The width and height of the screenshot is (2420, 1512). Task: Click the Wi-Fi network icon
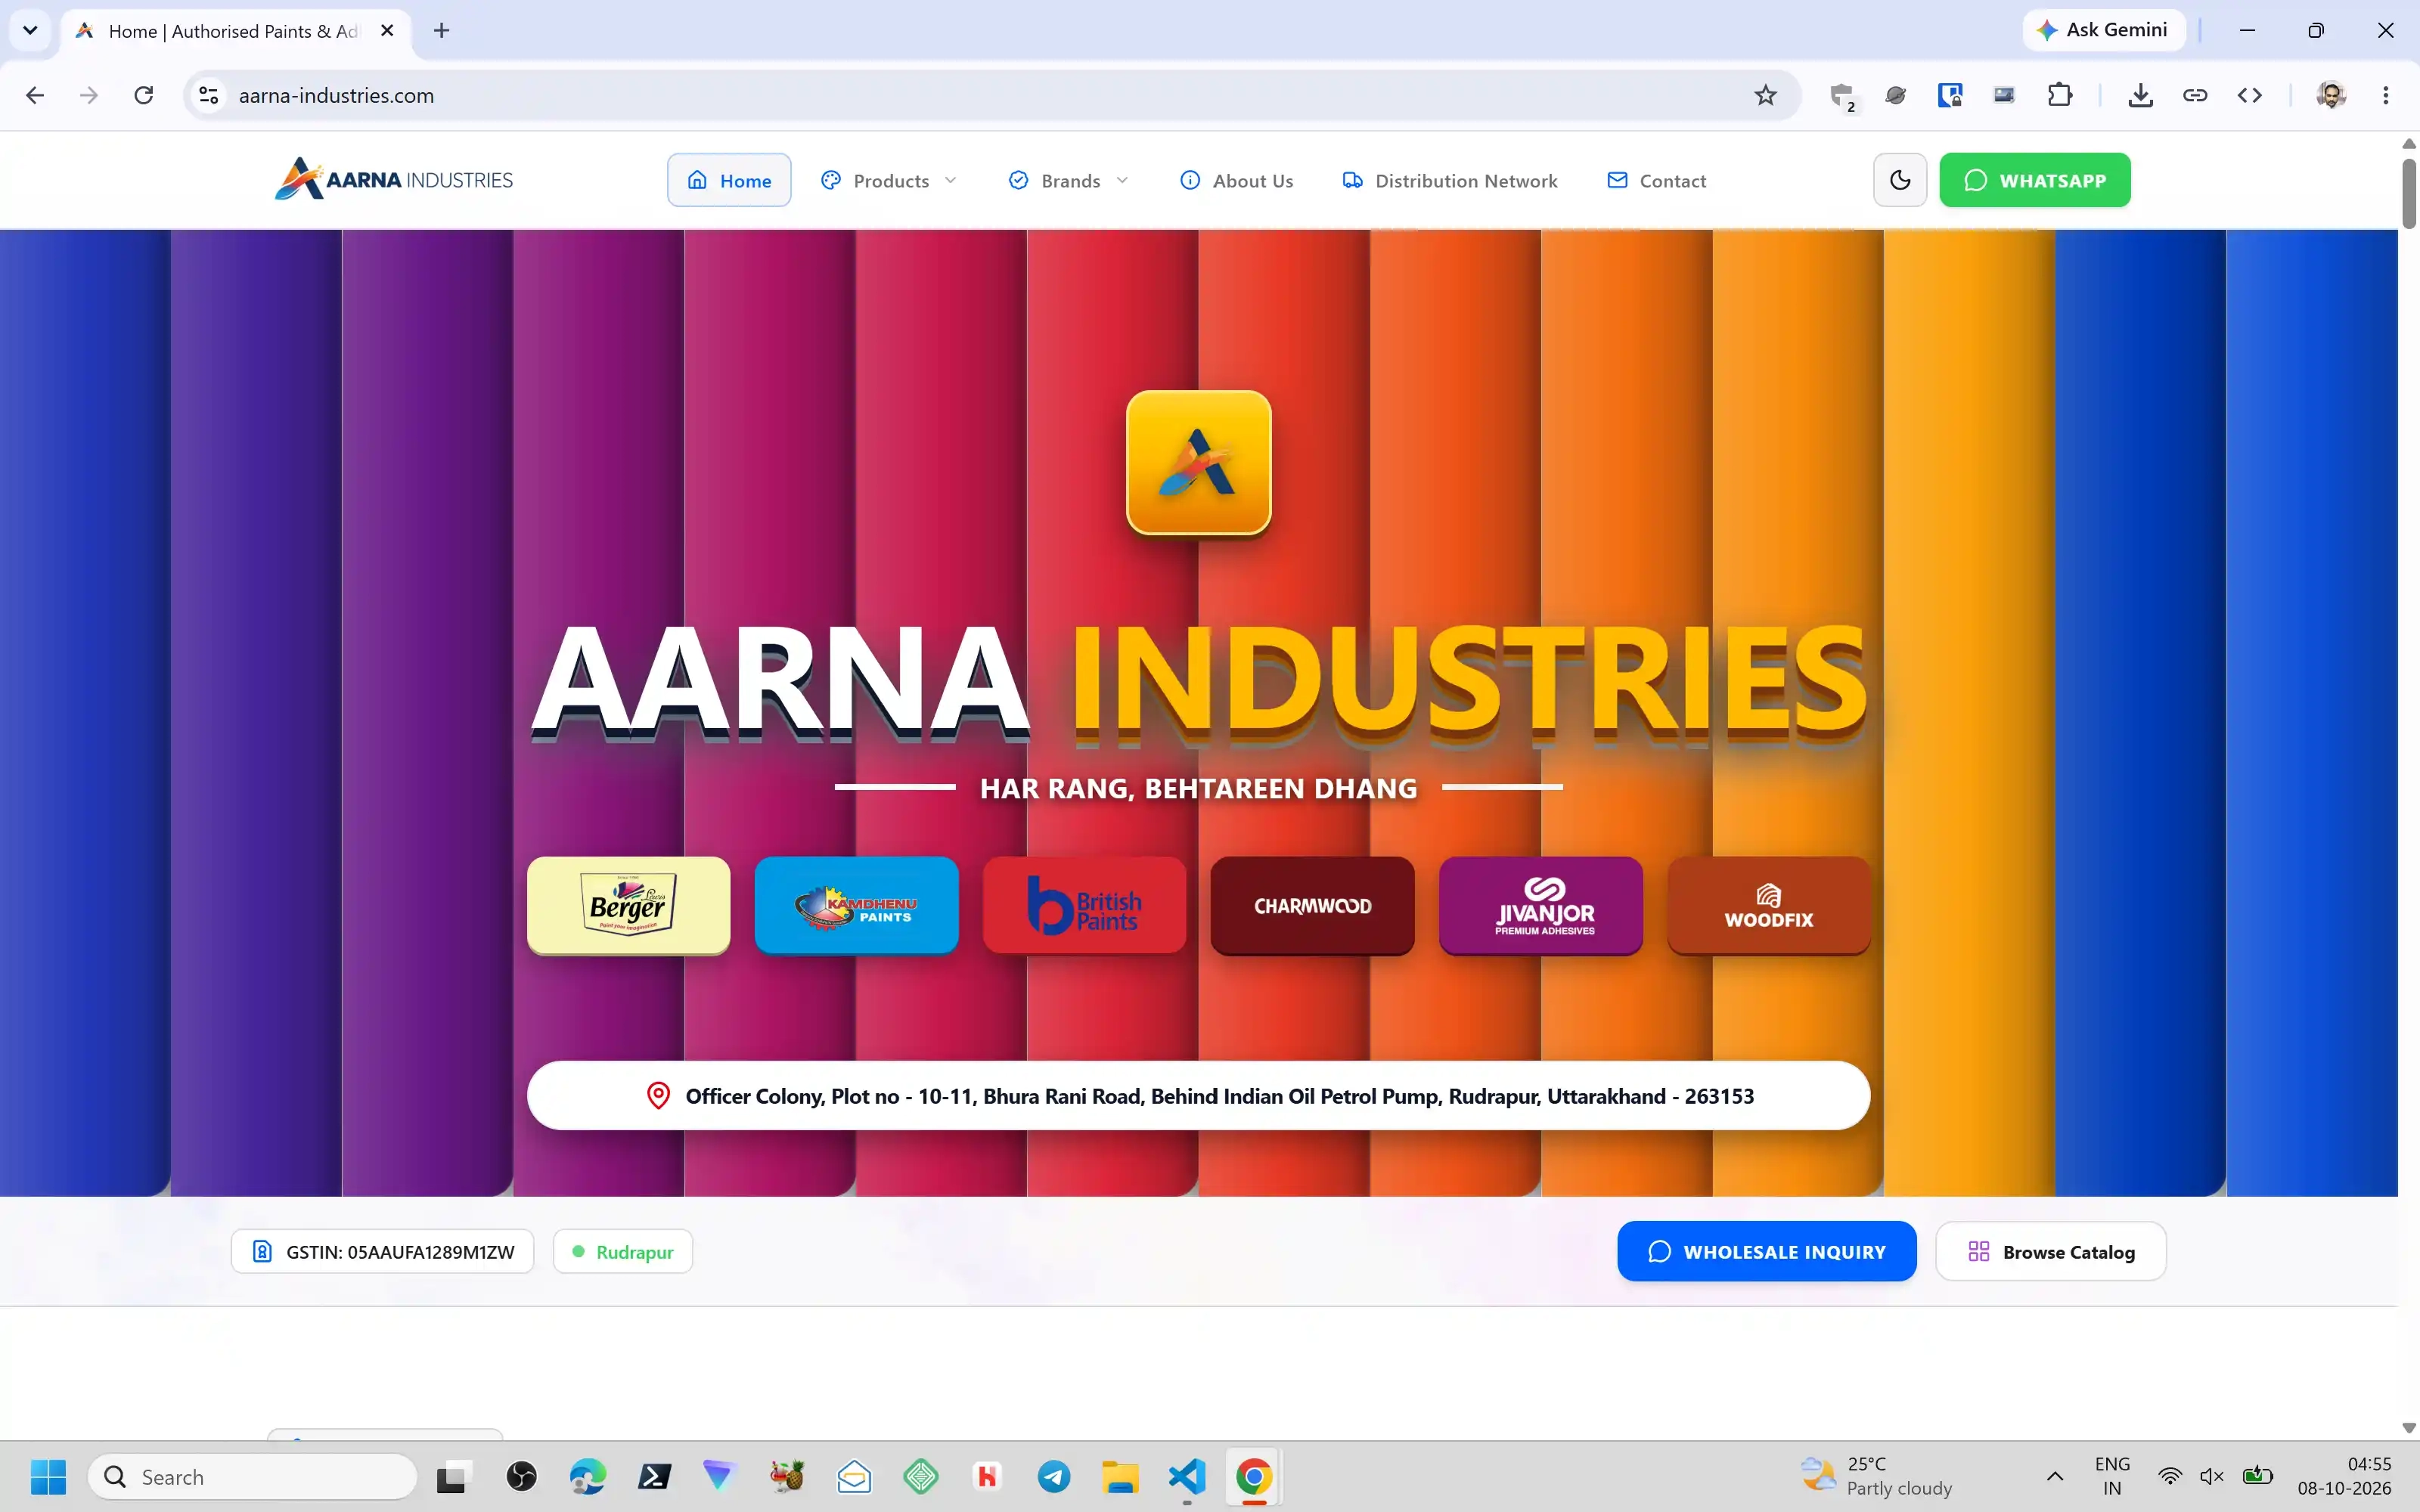pyautogui.click(x=2169, y=1476)
